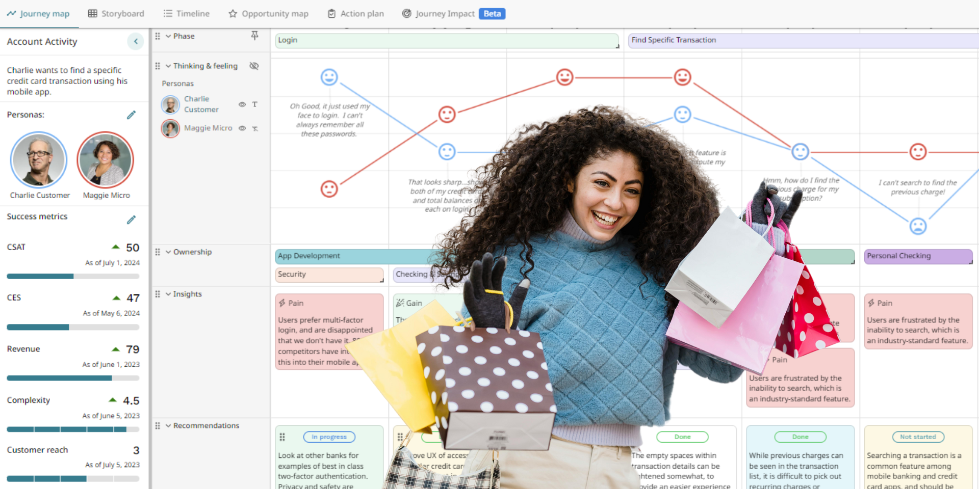Select the large Charlie Customer persona photo
The image size is (979, 489).
39,160
